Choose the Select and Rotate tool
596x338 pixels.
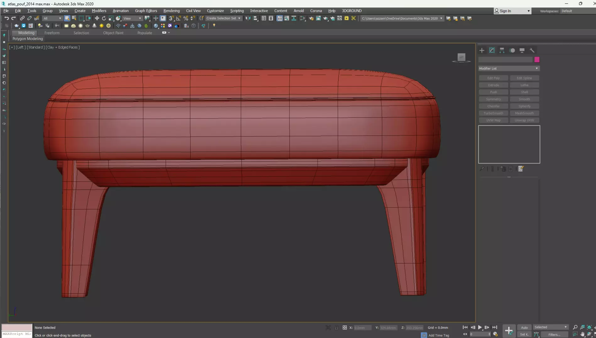pyautogui.click(x=104, y=18)
